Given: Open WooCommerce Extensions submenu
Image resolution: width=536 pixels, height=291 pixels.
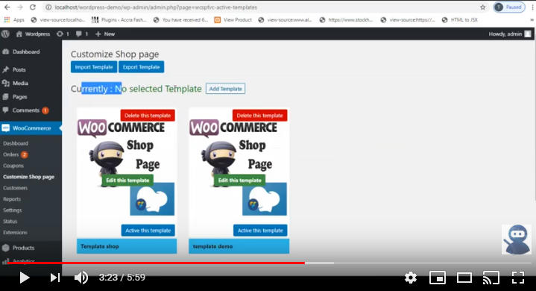Looking at the screenshot, I should coord(15,233).
